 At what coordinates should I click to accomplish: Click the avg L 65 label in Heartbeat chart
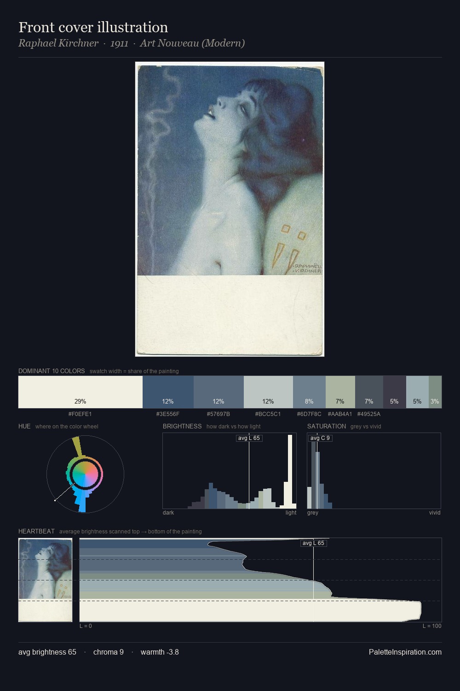(313, 543)
